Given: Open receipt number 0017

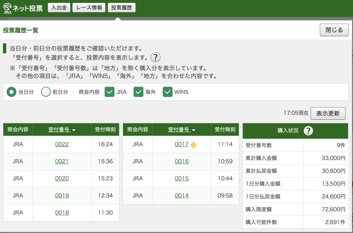Looking at the screenshot, I should tap(182, 144).
